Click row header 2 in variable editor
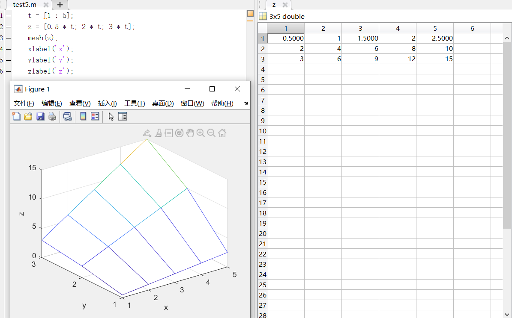The height and width of the screenshot is (318, 512). (263, 49)
